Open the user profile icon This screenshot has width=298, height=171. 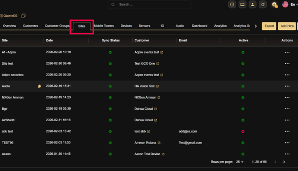pos(253,4)
